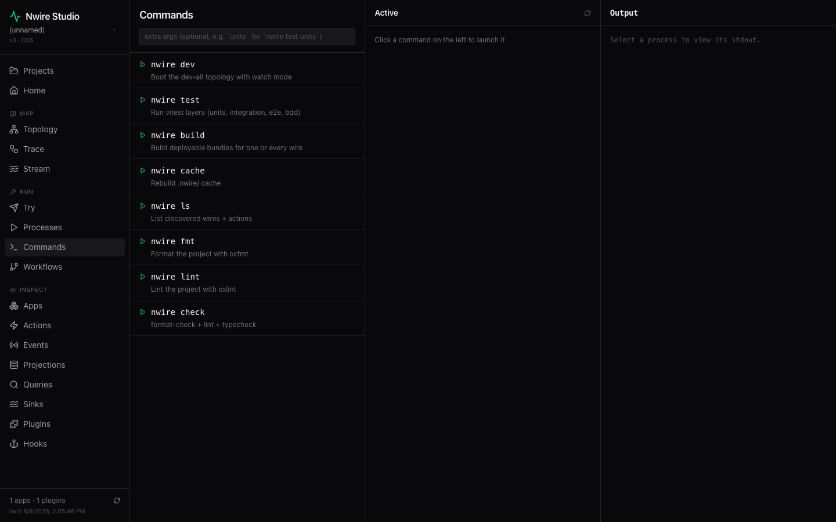The height and width of the screenshot is (522, 836).
Task: Launch nwire dev with its play icon
Action: pyautogui.click(x=143, y=64)
